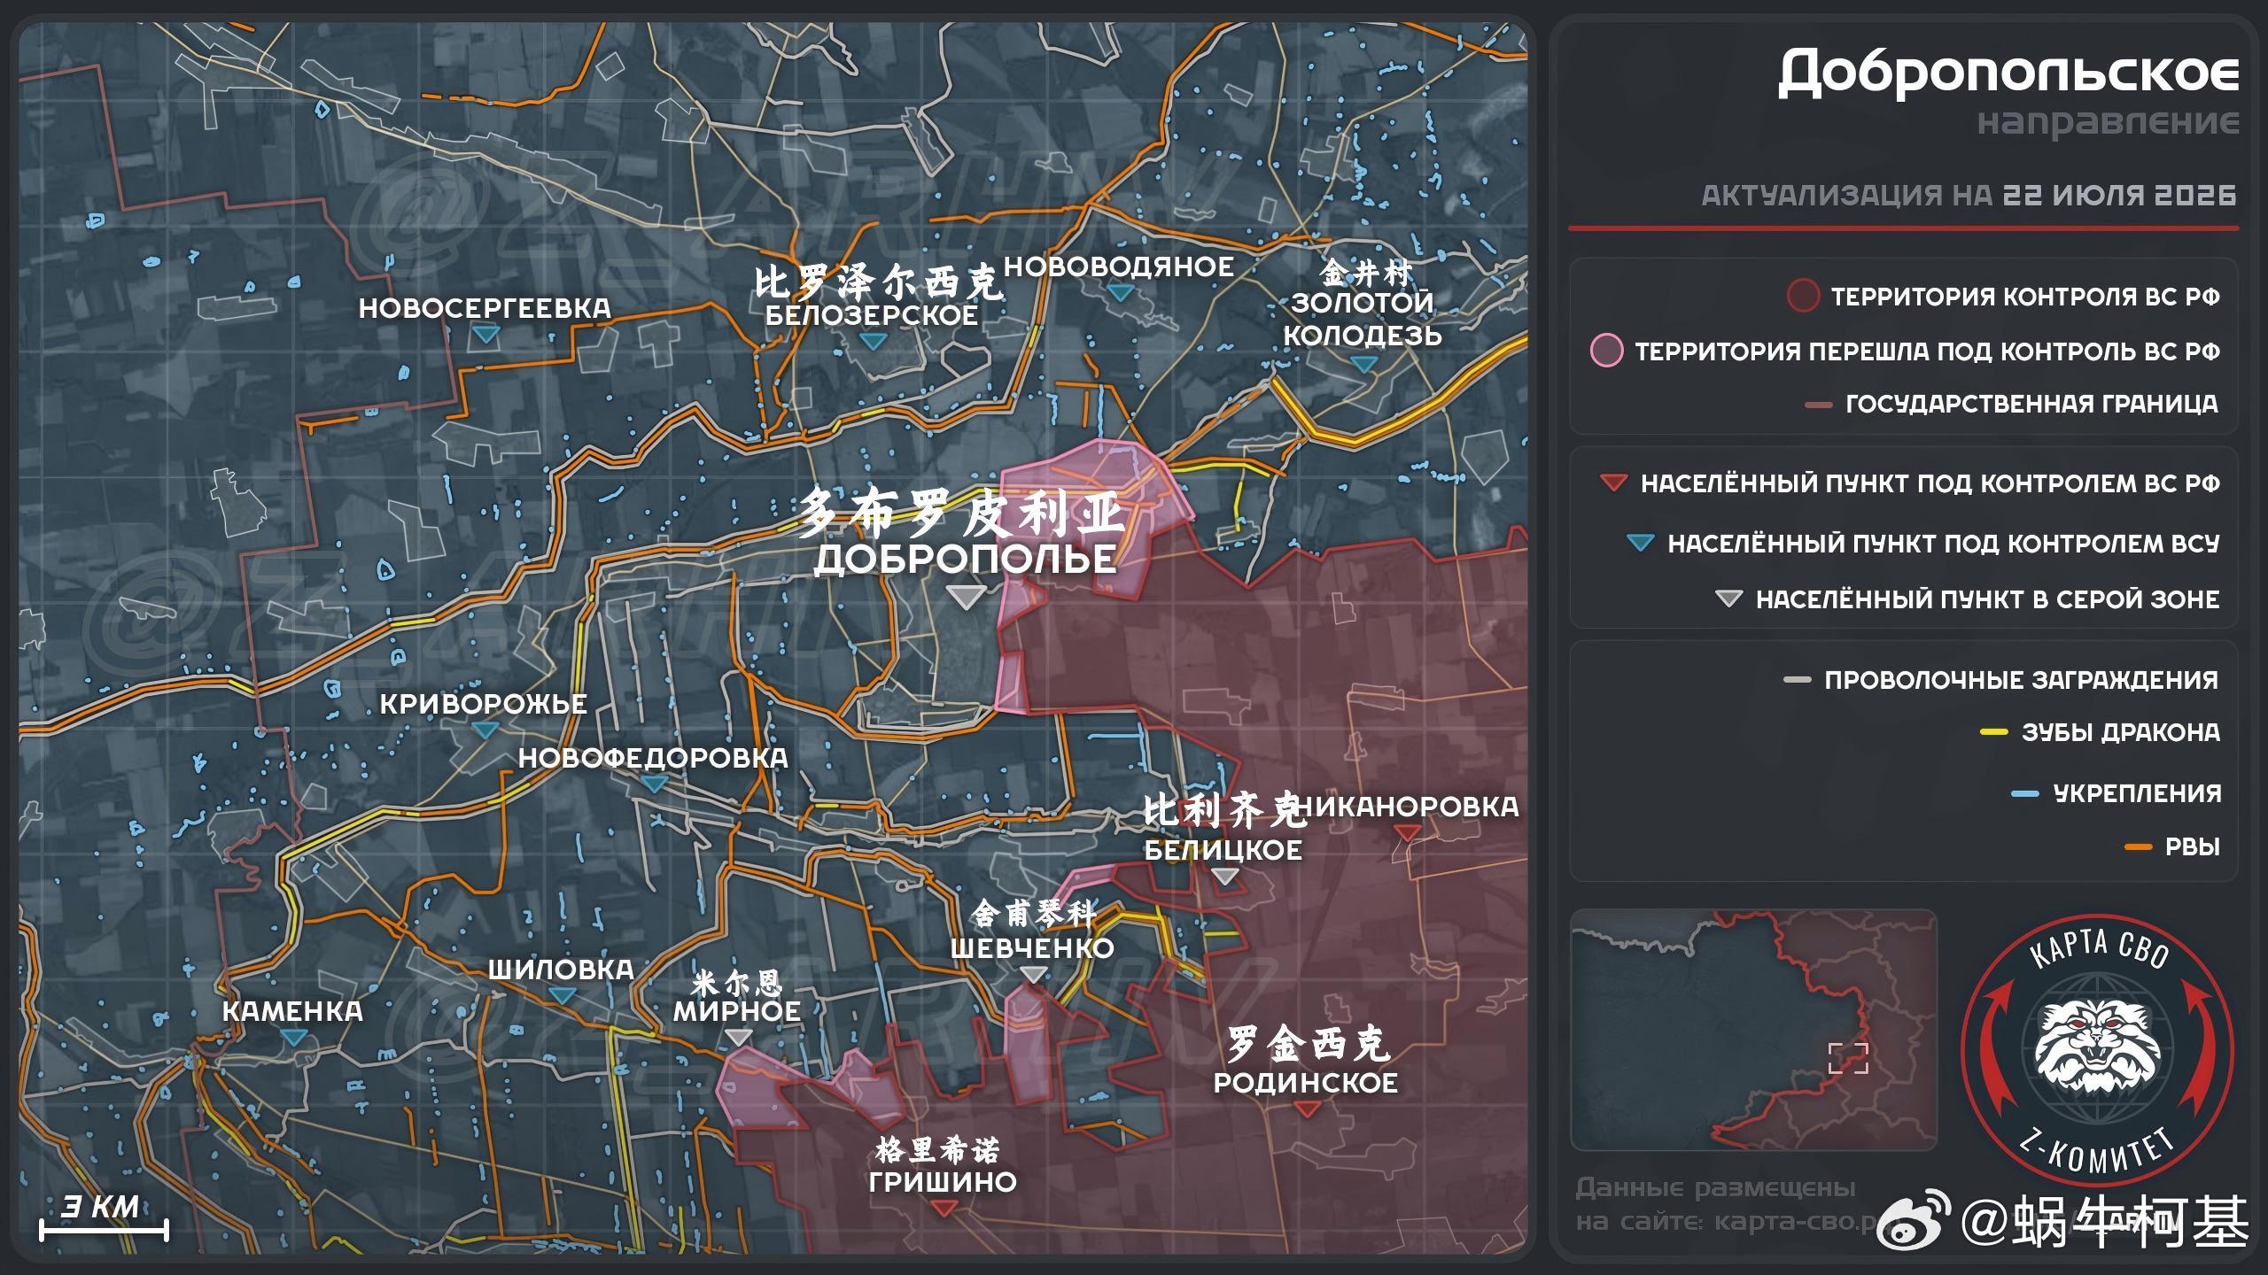Click the Chinese label 多布罗皮利亚
The image size is (2268, 1275).
[963, 514]
